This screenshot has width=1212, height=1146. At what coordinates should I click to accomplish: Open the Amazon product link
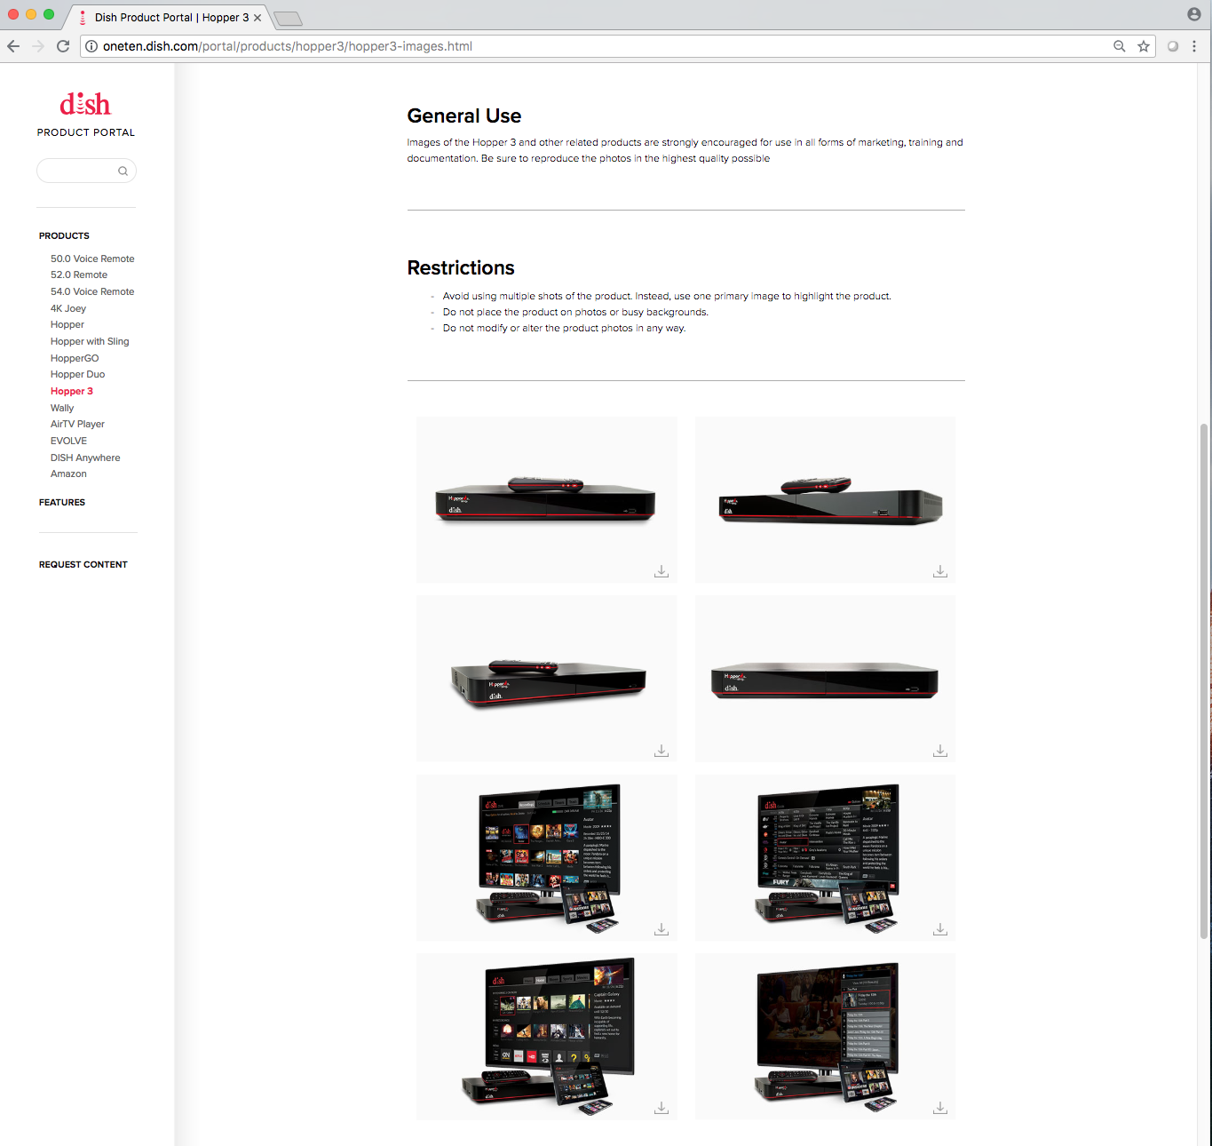[x=68, y=474]
